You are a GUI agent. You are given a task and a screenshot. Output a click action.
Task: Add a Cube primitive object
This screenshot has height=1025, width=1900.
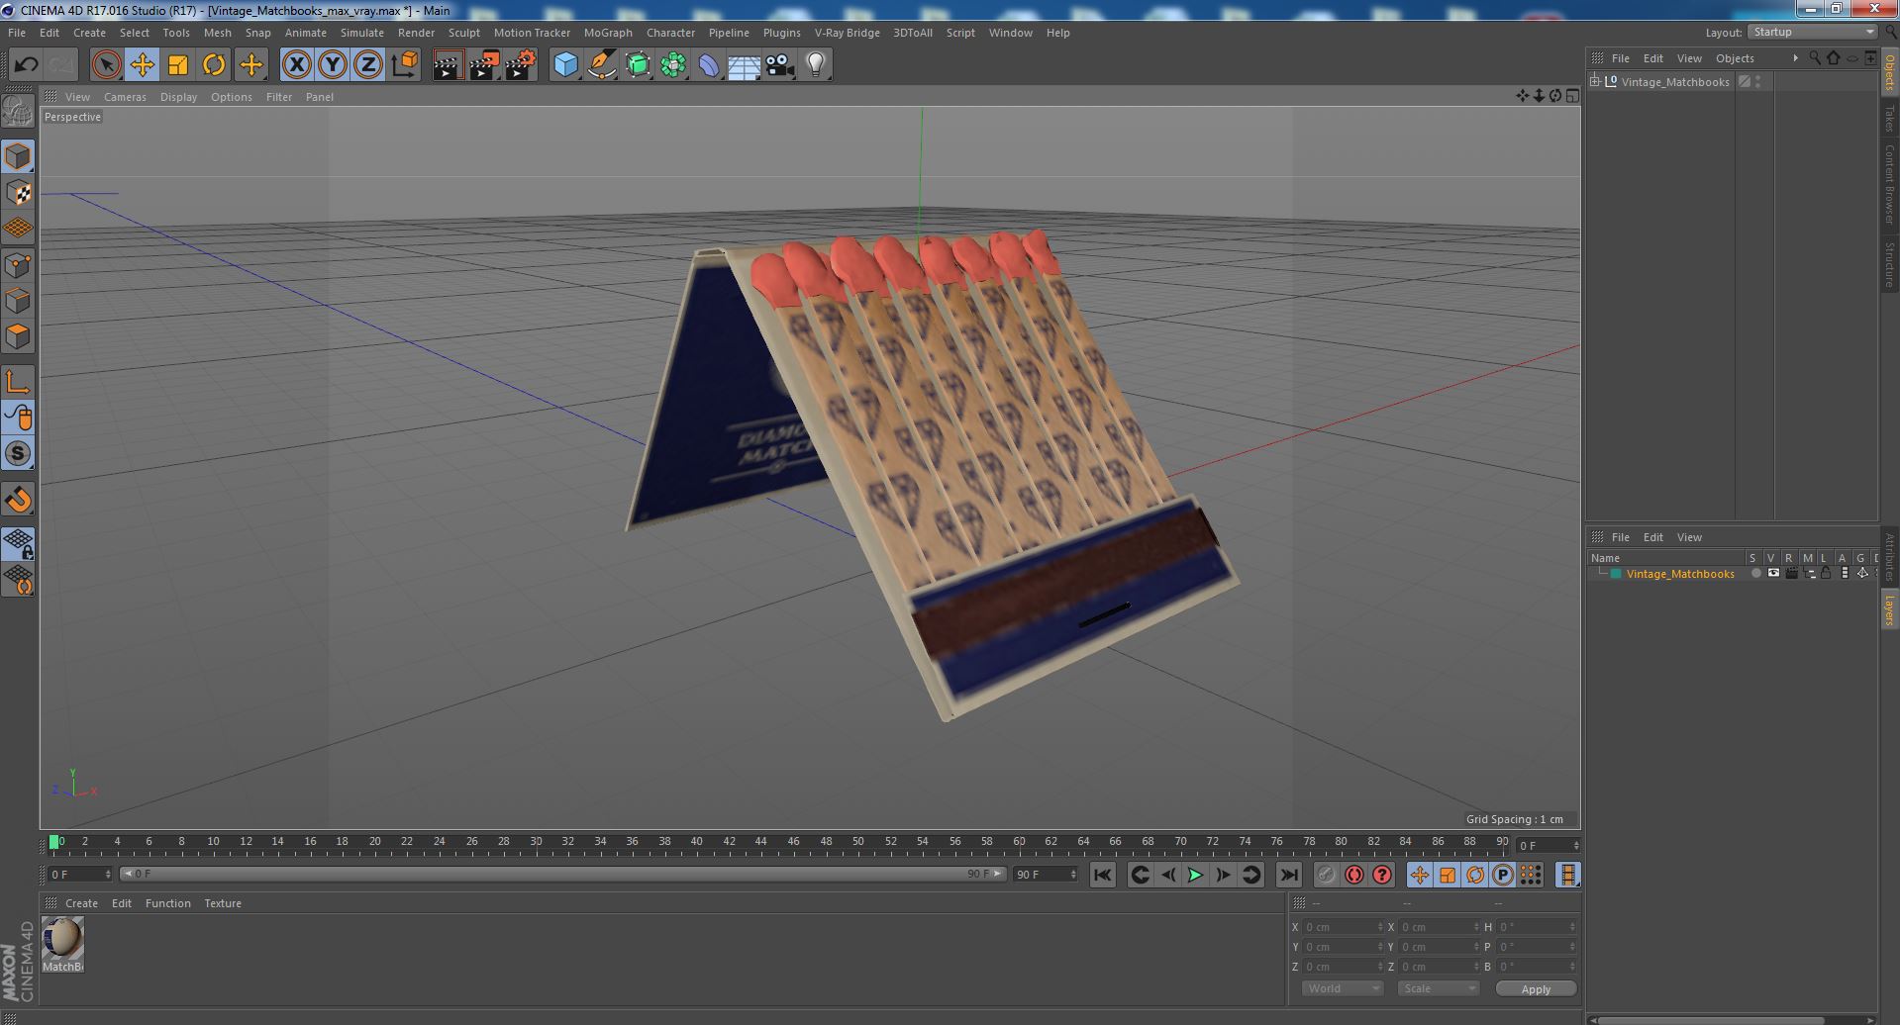[565, 65]
